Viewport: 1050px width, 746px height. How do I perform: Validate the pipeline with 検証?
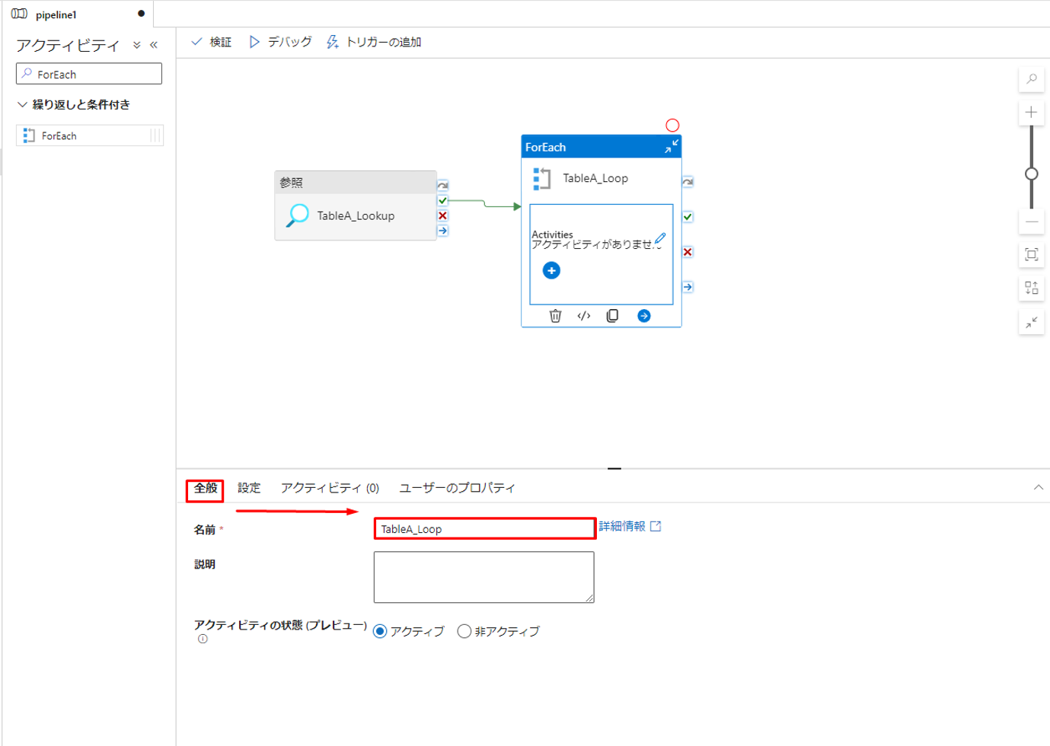point(211,42)
